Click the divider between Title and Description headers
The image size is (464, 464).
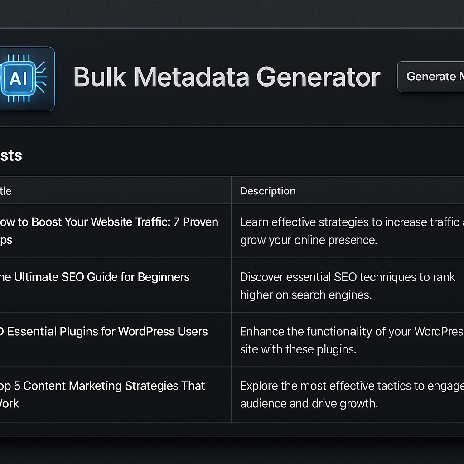pos(231,191)
